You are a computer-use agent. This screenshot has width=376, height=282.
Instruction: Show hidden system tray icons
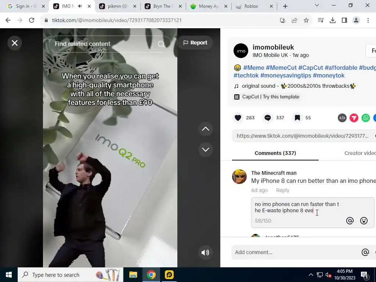(311, 275)
